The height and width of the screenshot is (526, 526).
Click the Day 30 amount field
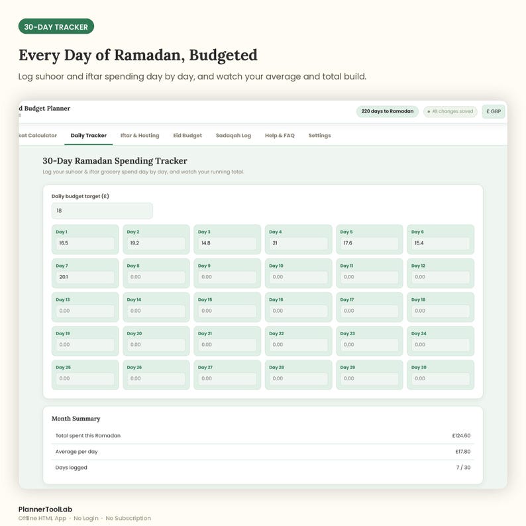pos(441,379)
